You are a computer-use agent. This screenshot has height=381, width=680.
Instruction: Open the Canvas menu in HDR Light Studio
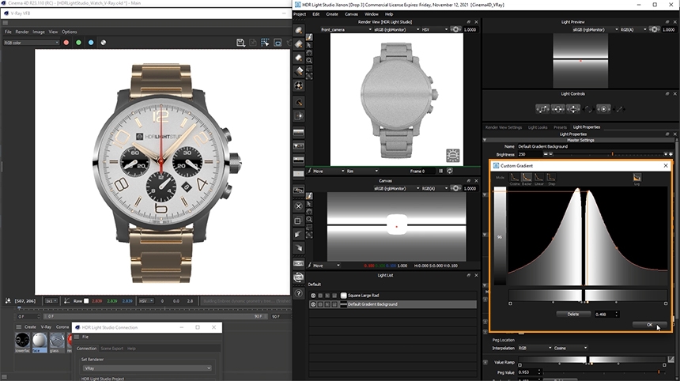pos(351,14)
